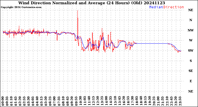Screen dimensions: 198x107
Task: Click the 01:45 time label
Action: pyautogui.click(x=16, y=101)
